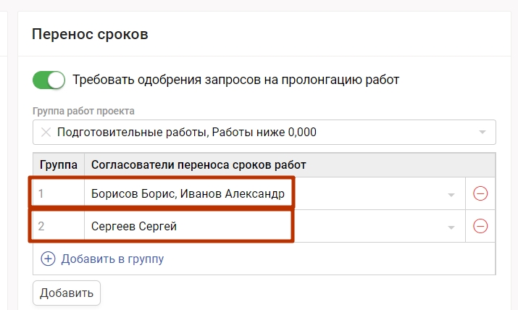This screenshot has height=310, width=518.
Task: Select the 'Борисов Борис, Иванов Александр' approvers field
Action: click(192, 193)
